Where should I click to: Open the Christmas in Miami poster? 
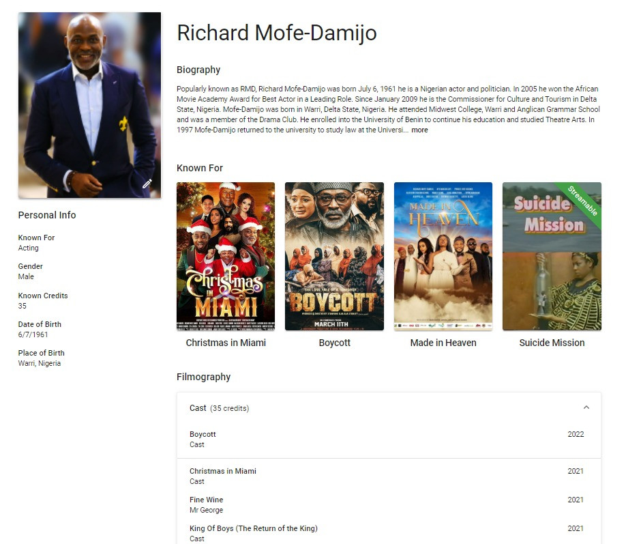click(x=226, y=256)
